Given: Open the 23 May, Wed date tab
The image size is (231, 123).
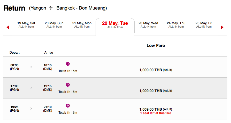Looking at the screenshot, I should [148, 25].
